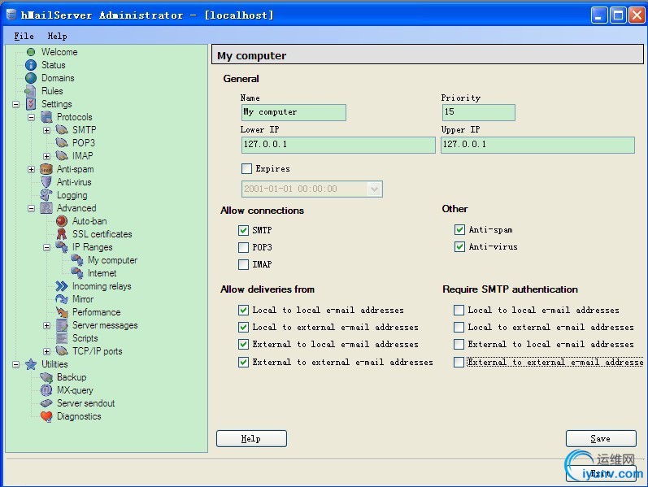
Task: Click the Utilities star icon
Action: [x=31, y=364]
